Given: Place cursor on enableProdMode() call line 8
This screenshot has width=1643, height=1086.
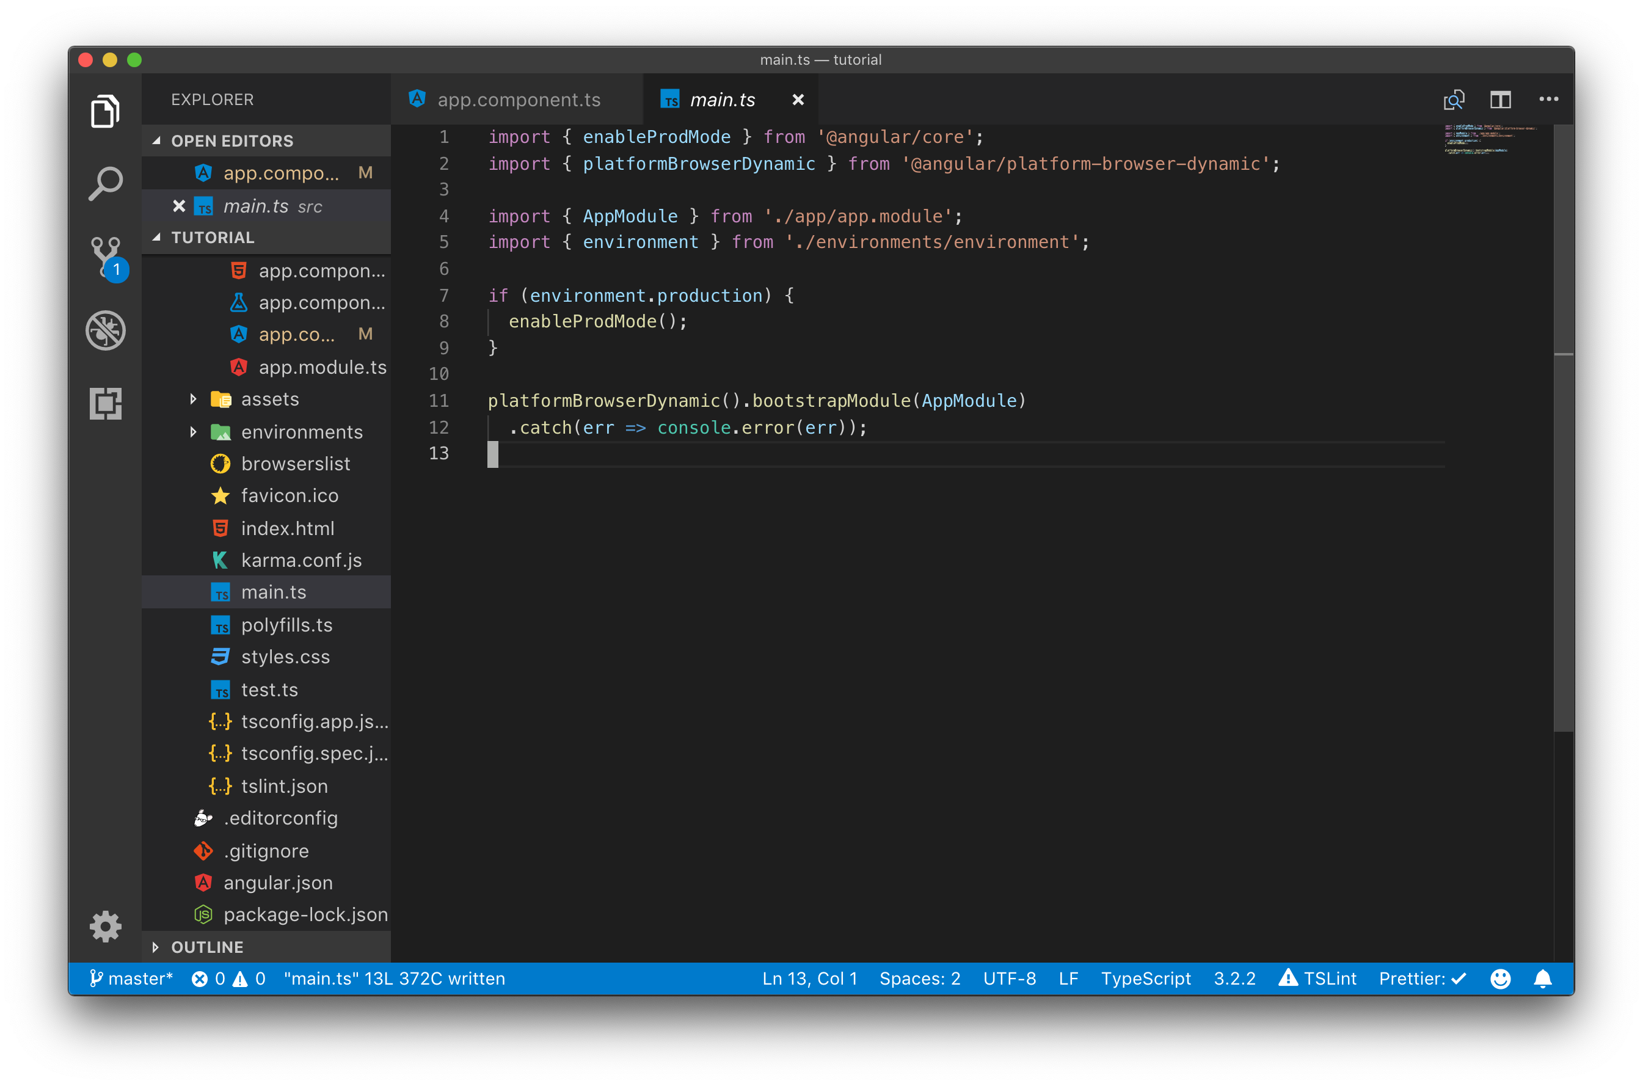Looking at the screenshot, I should 597,321.
